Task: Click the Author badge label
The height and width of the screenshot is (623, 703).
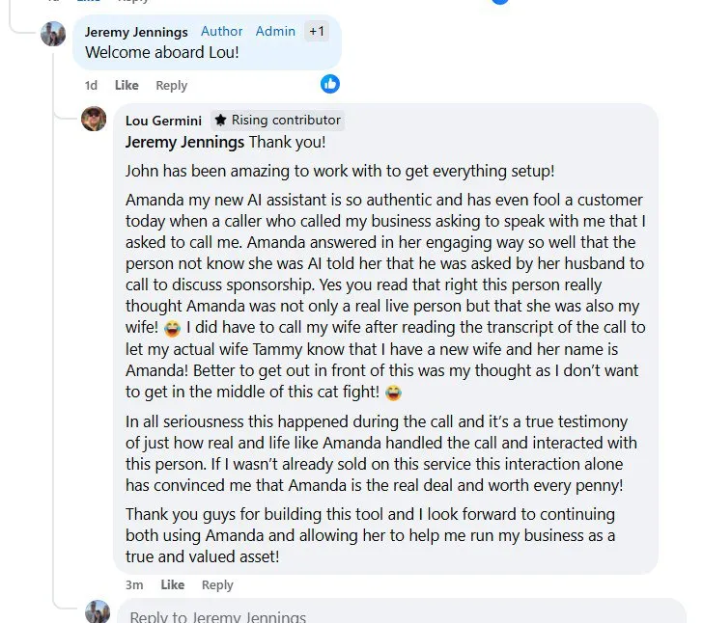Action: point(221,32)
